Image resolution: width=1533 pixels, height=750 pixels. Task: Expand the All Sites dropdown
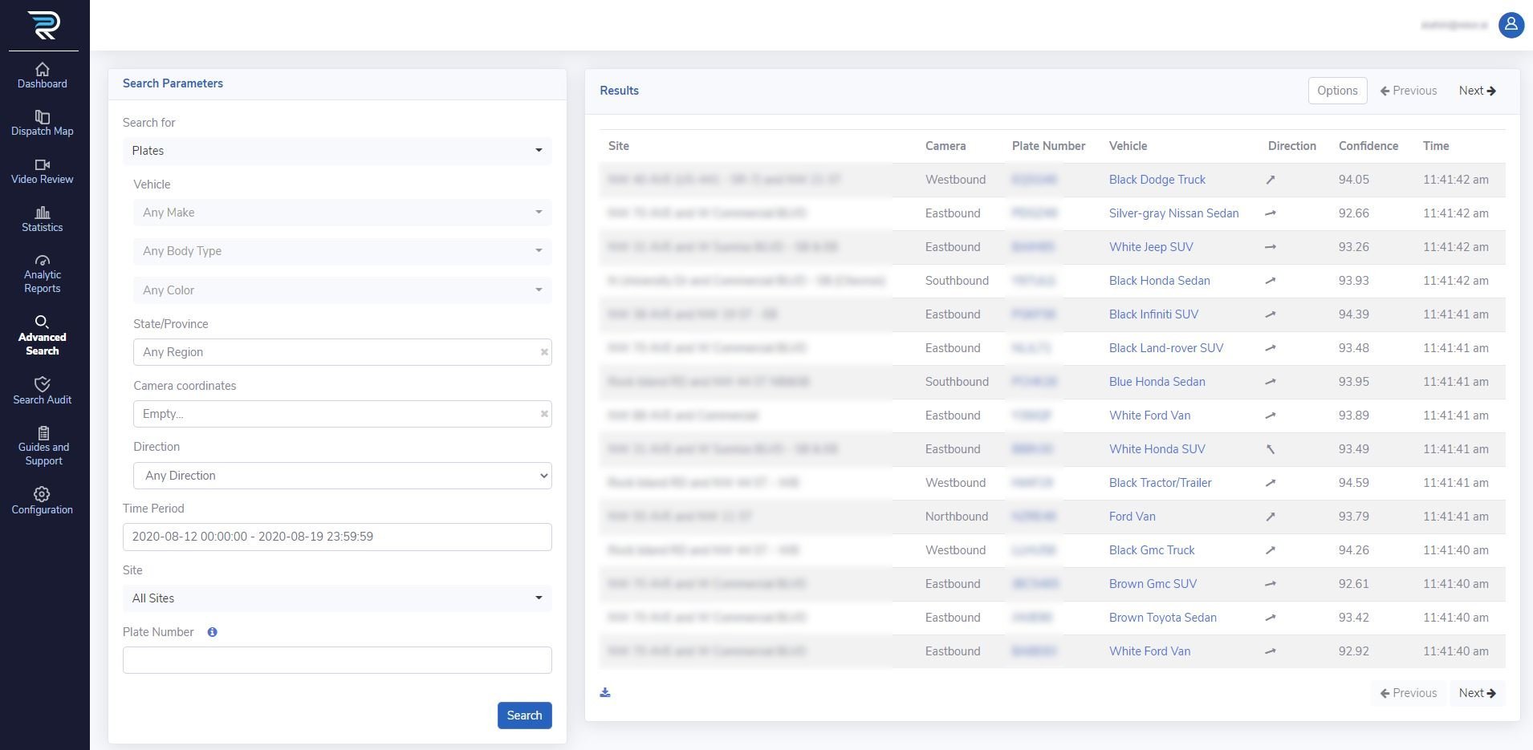[x=336, y=598]
